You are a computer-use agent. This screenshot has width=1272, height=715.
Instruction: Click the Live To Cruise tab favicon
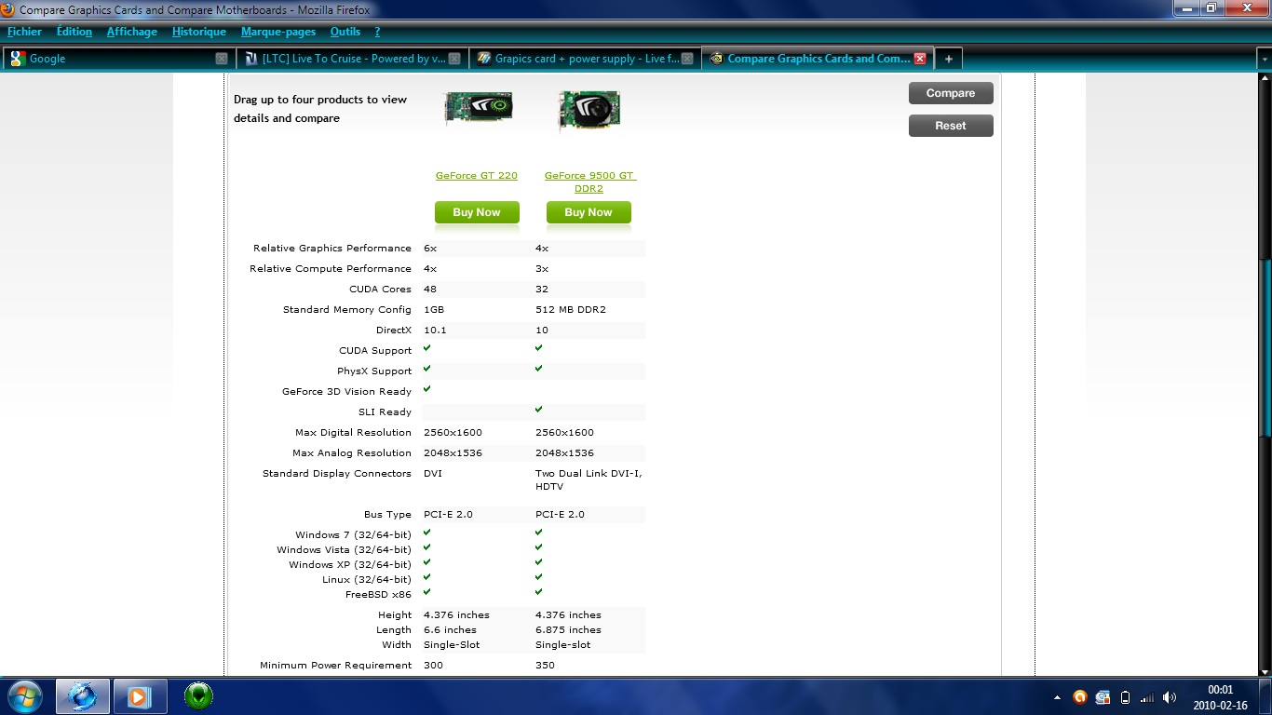point(251,59)
